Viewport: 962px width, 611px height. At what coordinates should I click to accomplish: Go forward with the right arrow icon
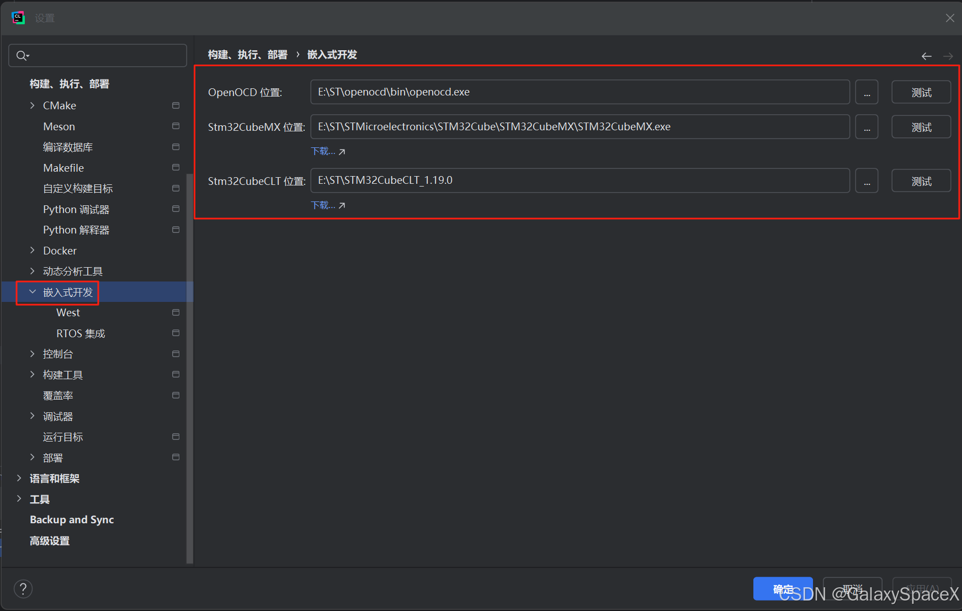[948, 56]
